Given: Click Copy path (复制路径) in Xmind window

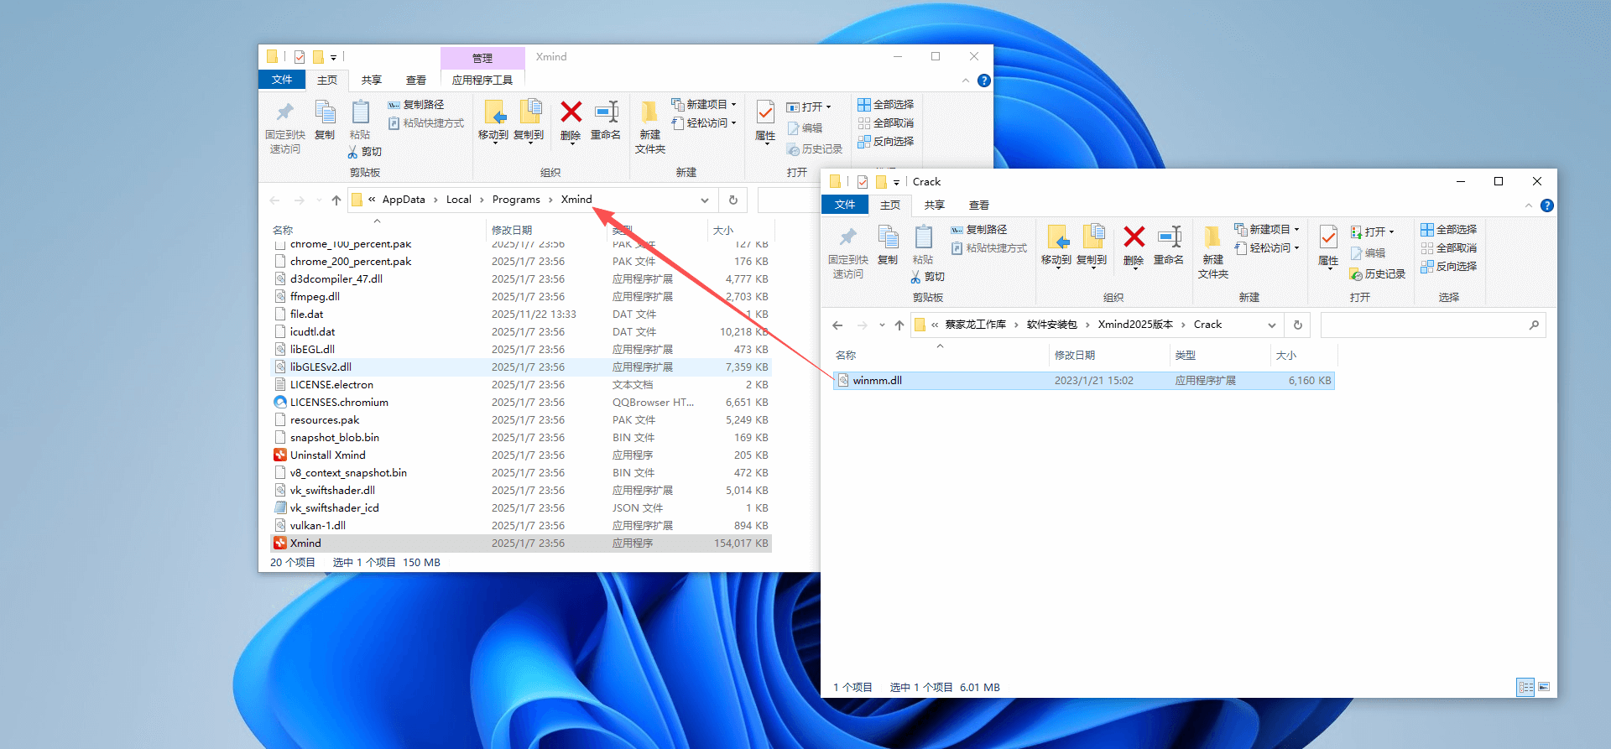Looking at the screenshot, I should coord(415,105).
